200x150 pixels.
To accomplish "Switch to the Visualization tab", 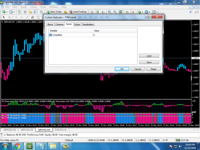I will pyautogui.click(x=88, y=24).
